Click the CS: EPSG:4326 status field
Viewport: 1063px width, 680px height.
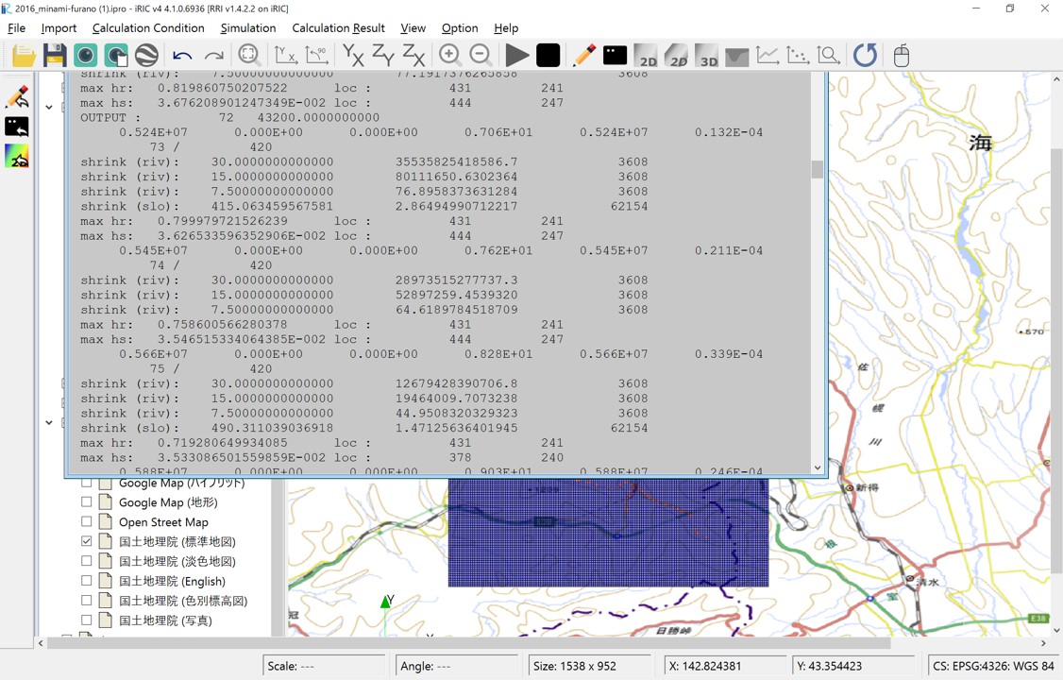992,666
